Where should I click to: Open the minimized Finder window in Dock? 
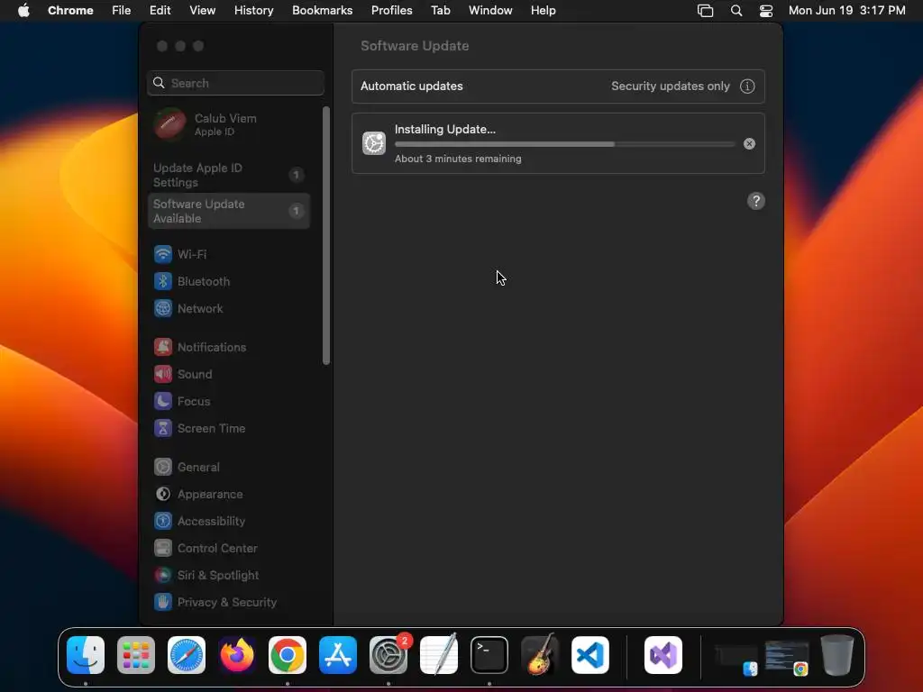click(x=736, y=658)
